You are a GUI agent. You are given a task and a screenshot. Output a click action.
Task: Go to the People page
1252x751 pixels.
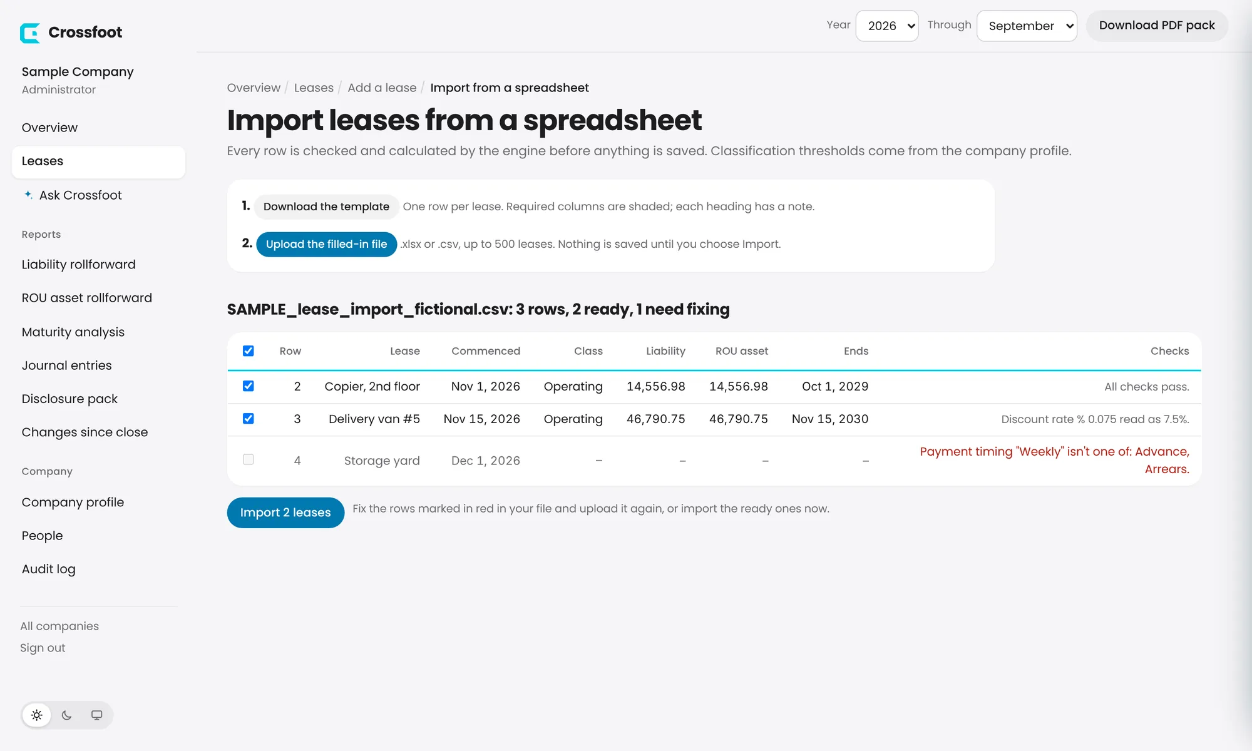coord(42,536)
